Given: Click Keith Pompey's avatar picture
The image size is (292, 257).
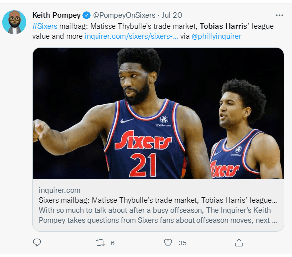Looking at the screenshot, I should 14,22.
